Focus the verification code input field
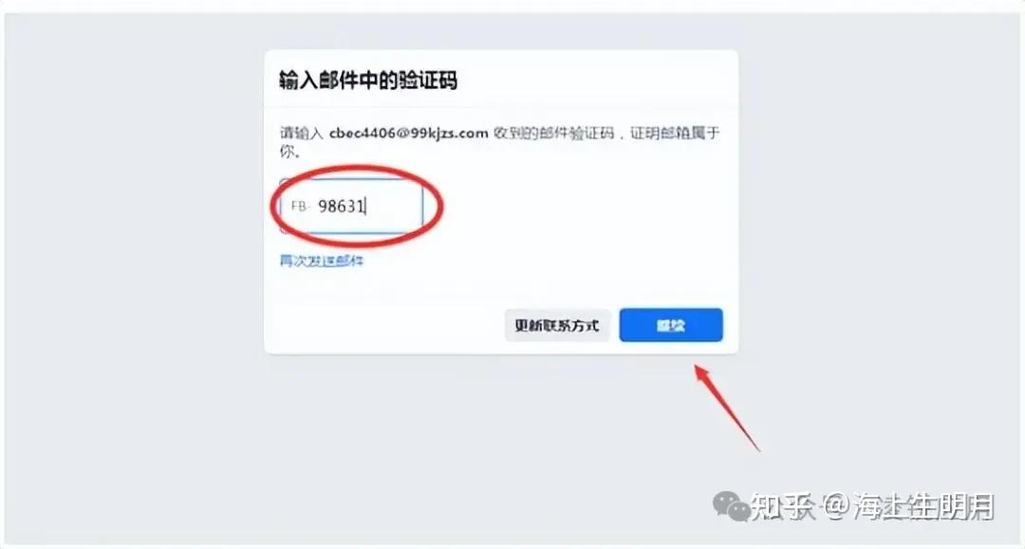The image size is (1025, 549). click(x=352, y=207)
